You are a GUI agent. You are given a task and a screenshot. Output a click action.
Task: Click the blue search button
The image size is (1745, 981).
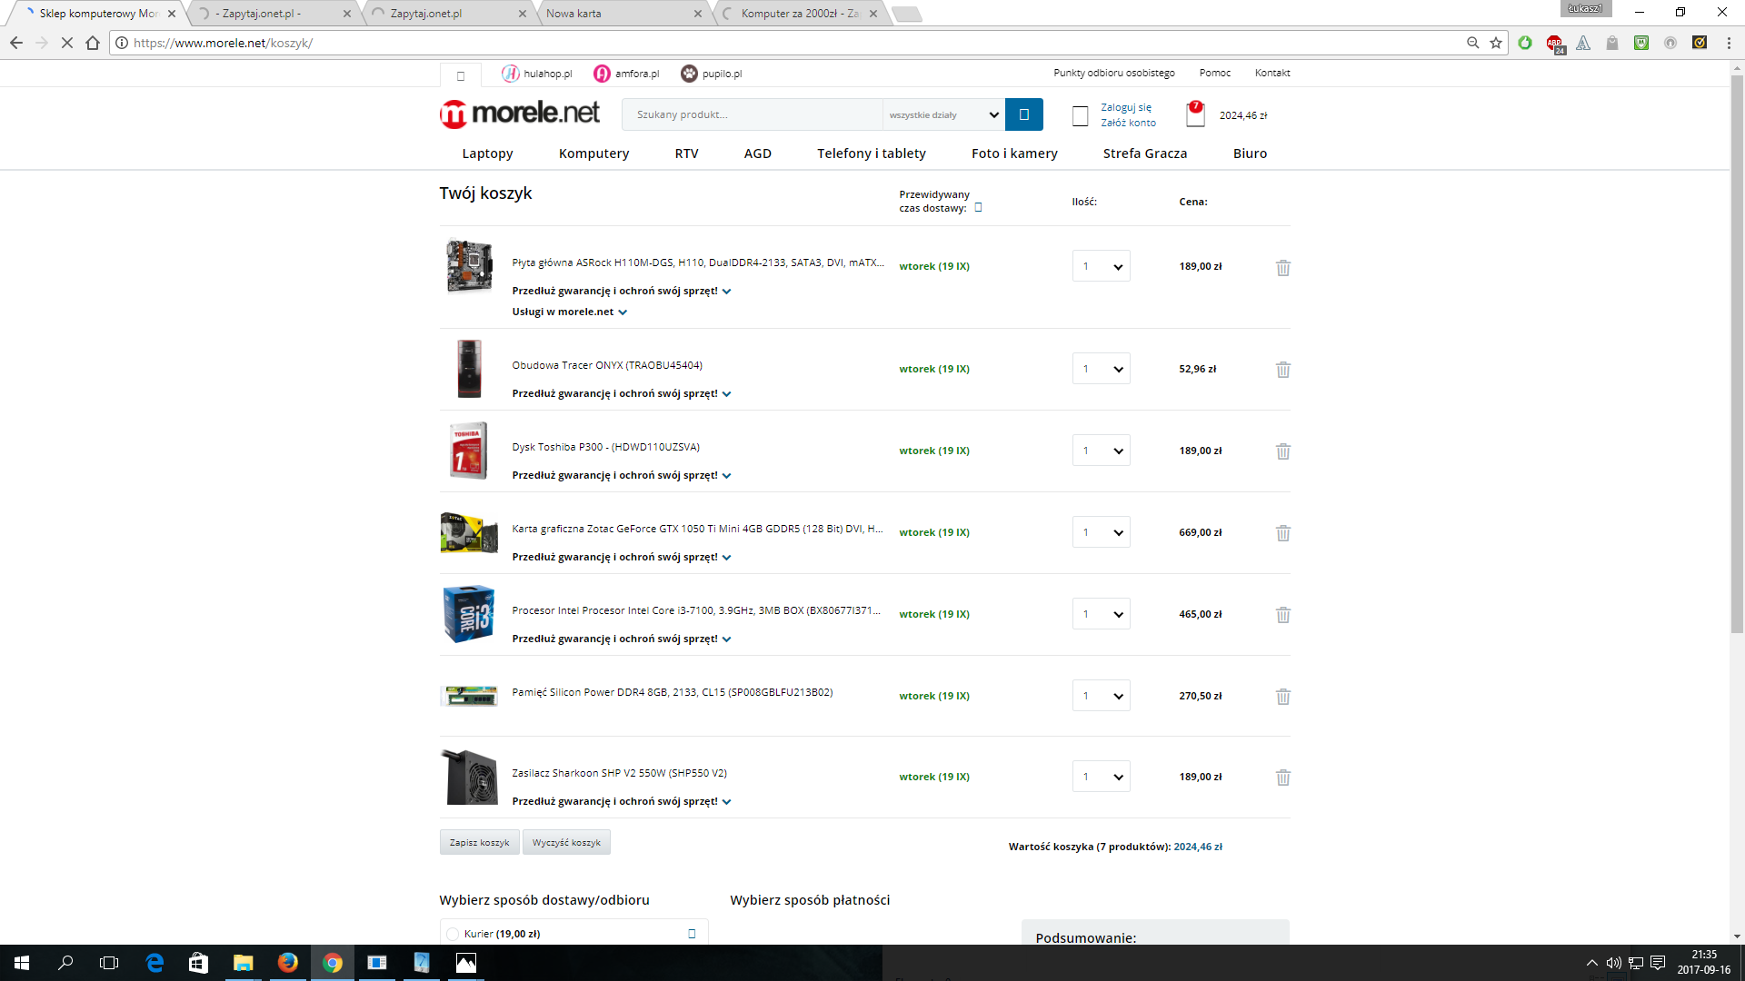tap(1023, 114)
